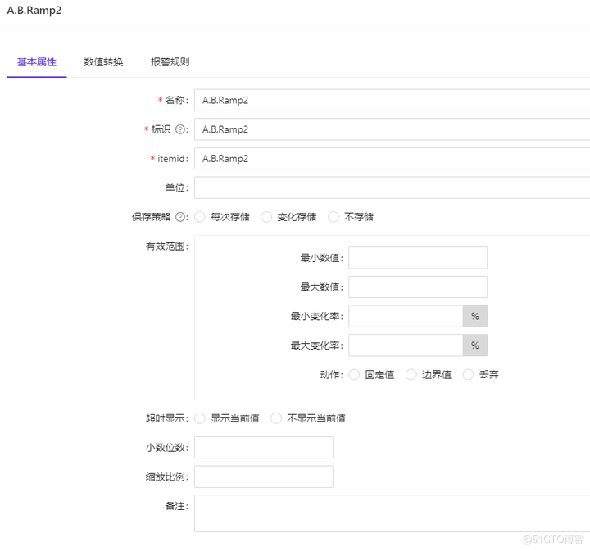Viewport: 590px width, 551px height.
Task: Select the 不存储 radio option
Action: [334, 217]
